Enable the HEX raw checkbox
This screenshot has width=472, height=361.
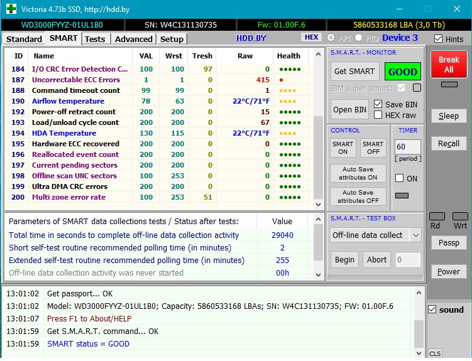(x=378, y=115)
